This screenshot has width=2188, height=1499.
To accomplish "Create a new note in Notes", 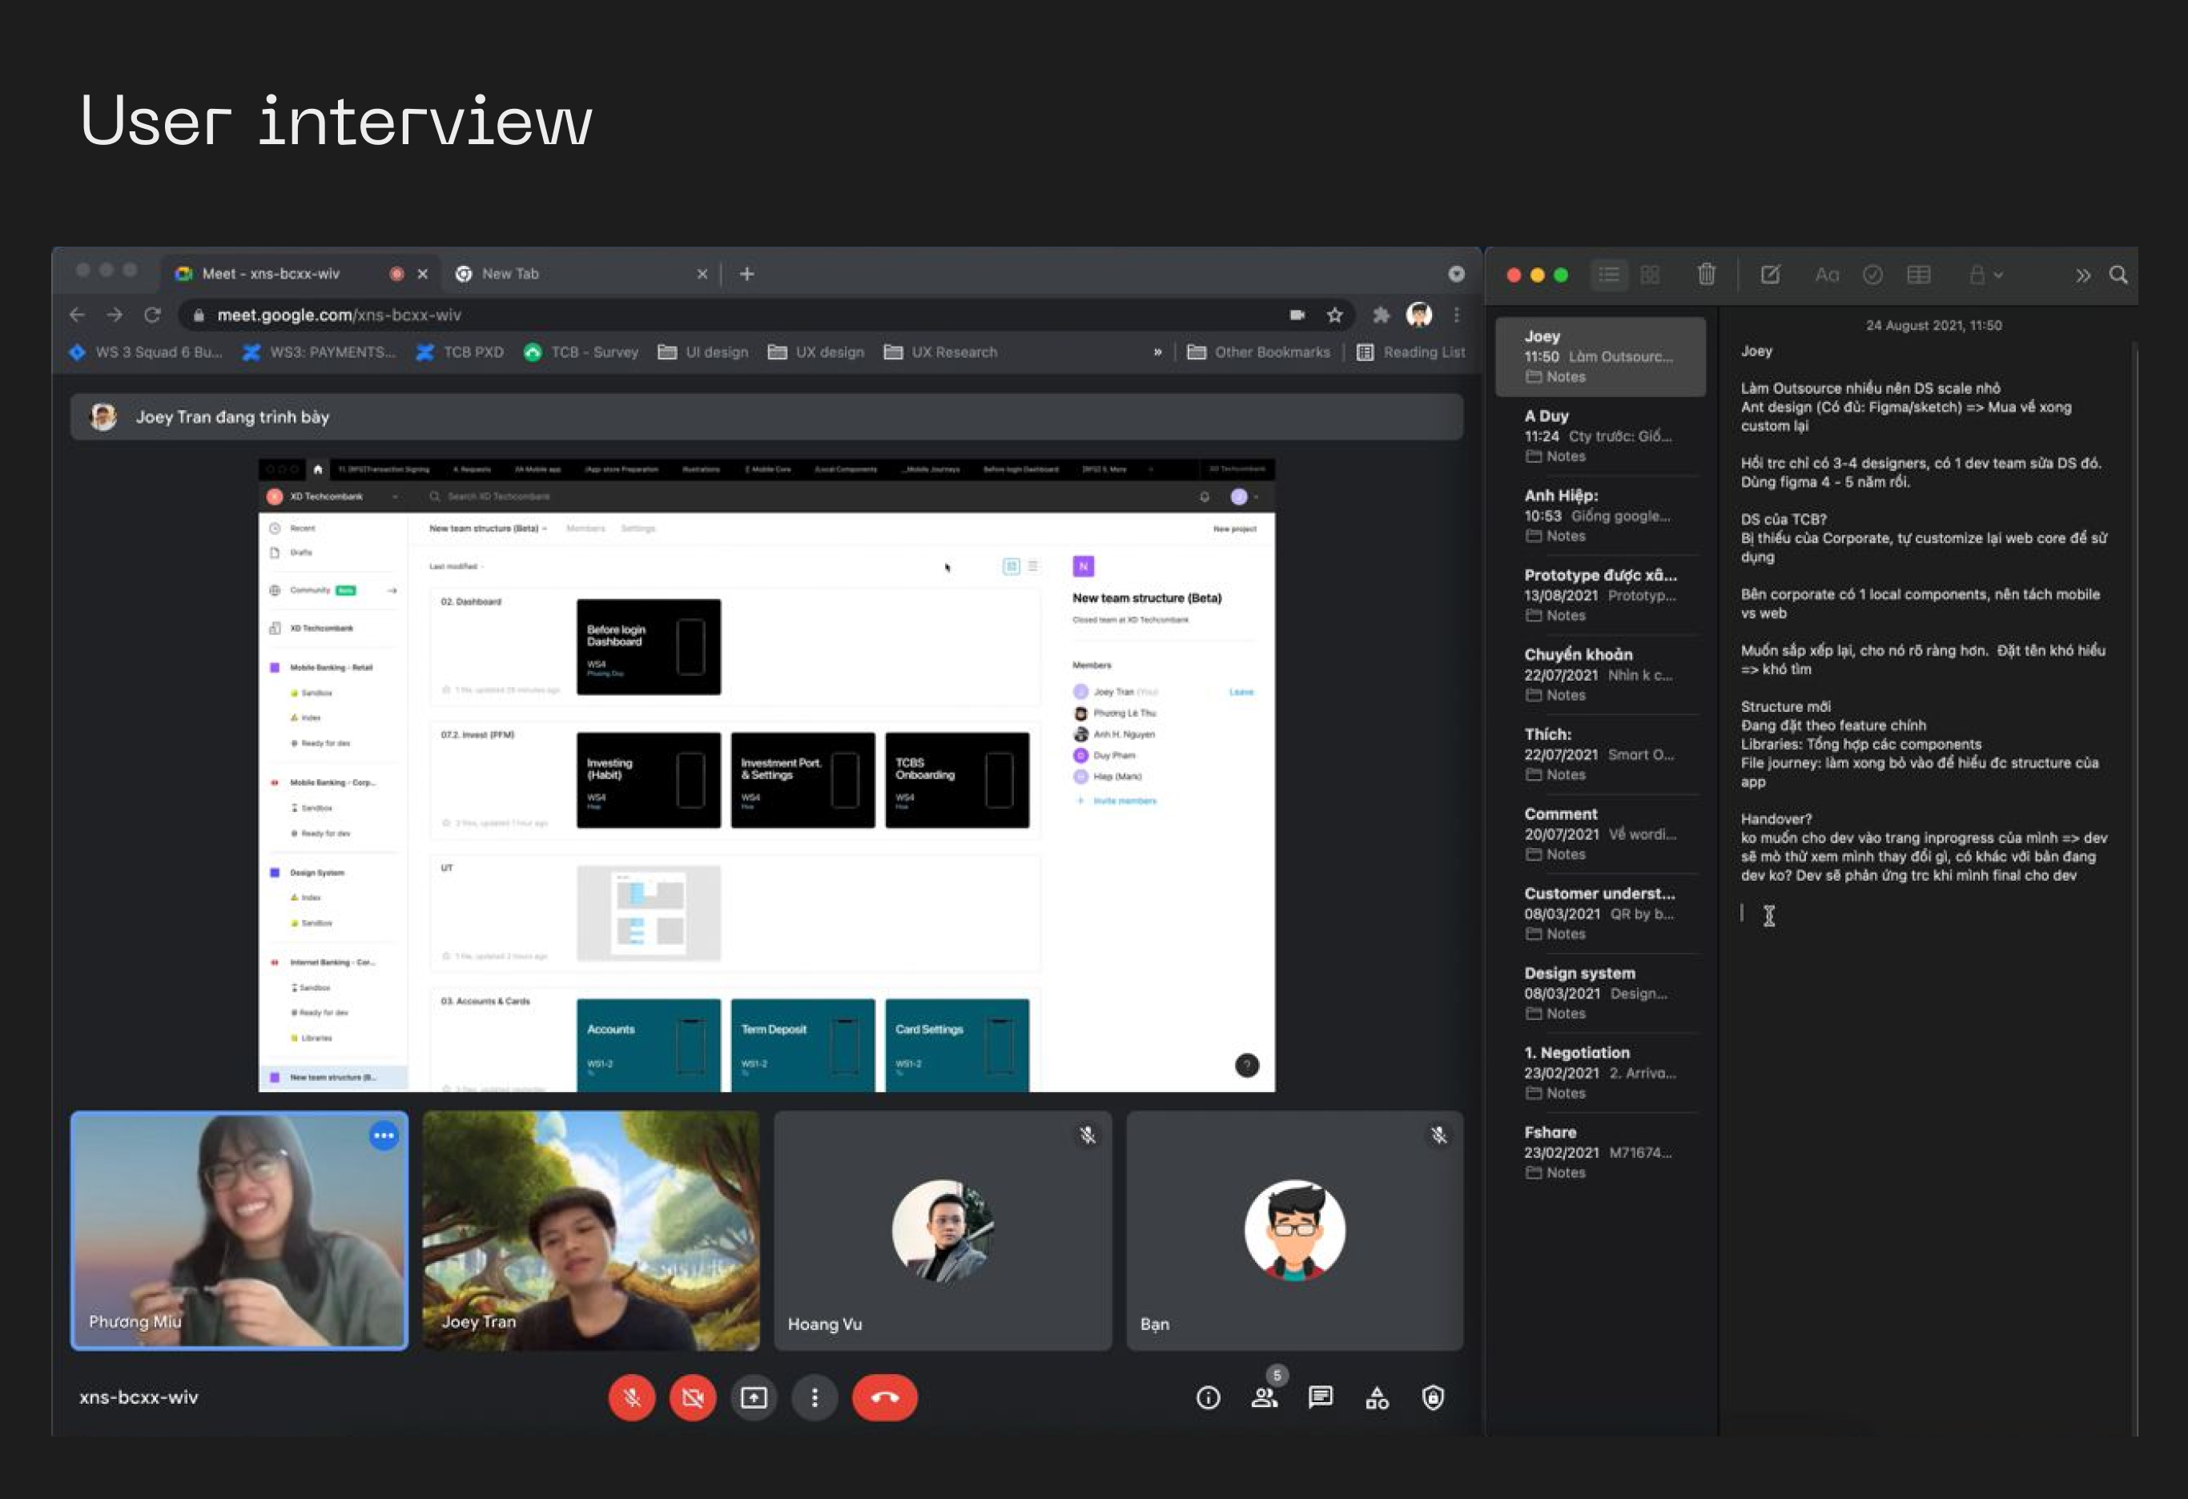I will (1770, 274).
